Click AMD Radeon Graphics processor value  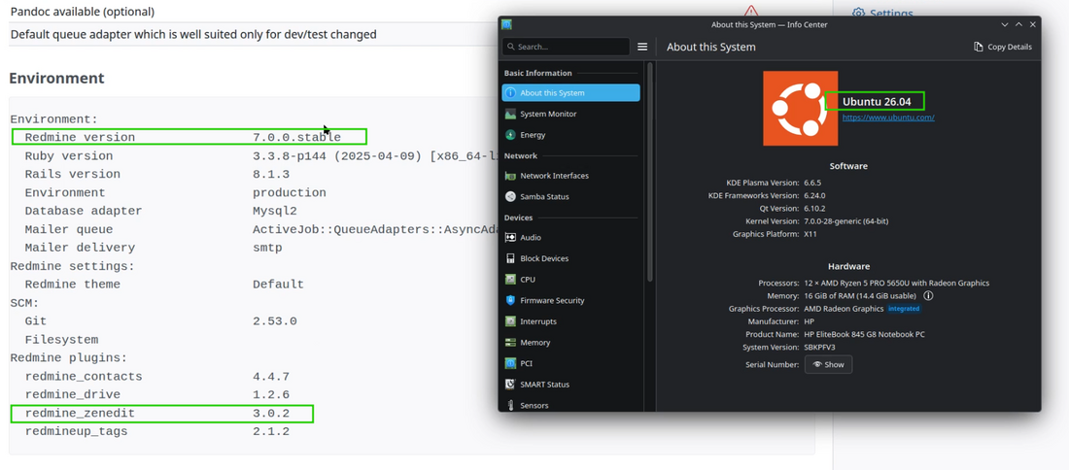(x=844, y=309)
